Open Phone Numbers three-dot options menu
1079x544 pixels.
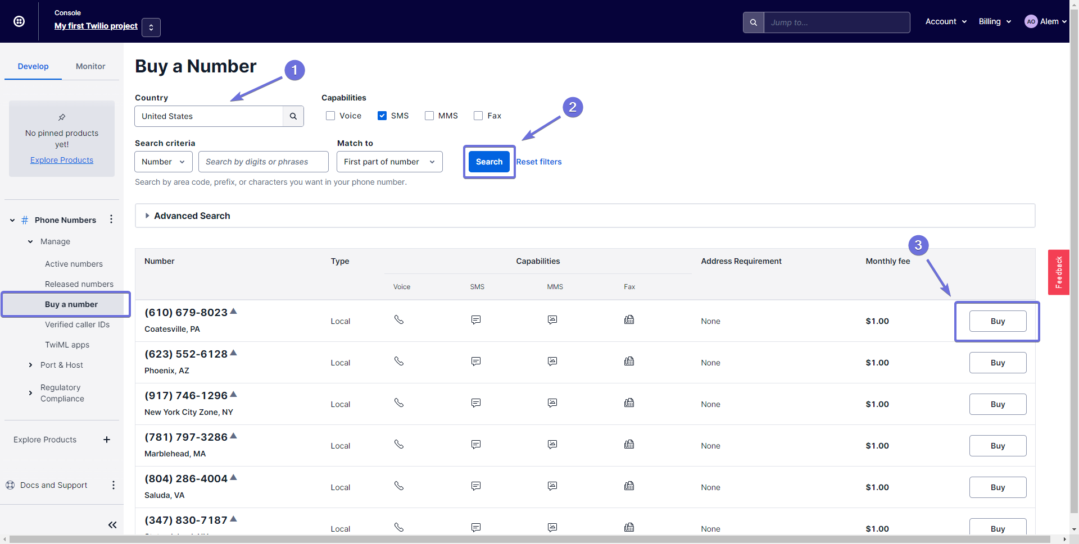click(111, 219)
